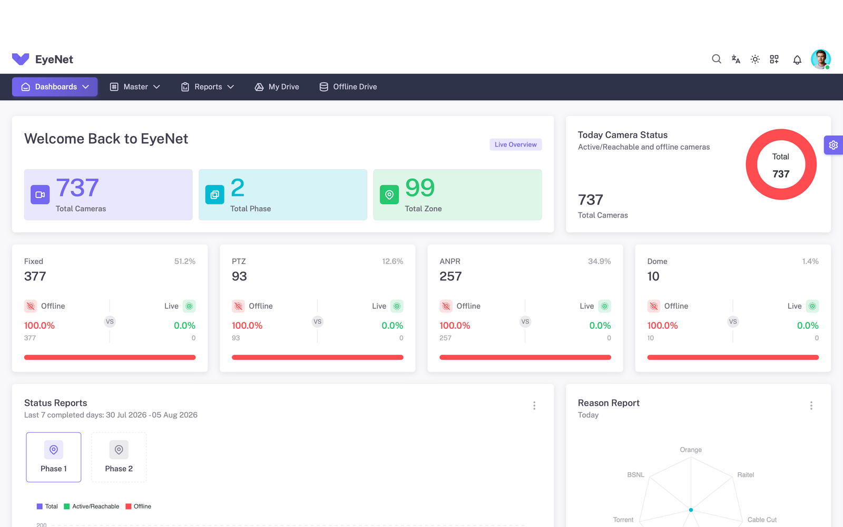
Task: Click the Offline Drive database icon
Action: point(324,87)
